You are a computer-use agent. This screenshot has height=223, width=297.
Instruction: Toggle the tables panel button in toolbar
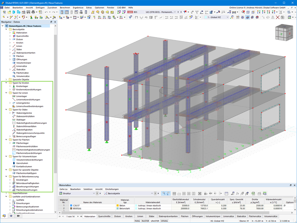pyautogui.click(x=67, y=12)
